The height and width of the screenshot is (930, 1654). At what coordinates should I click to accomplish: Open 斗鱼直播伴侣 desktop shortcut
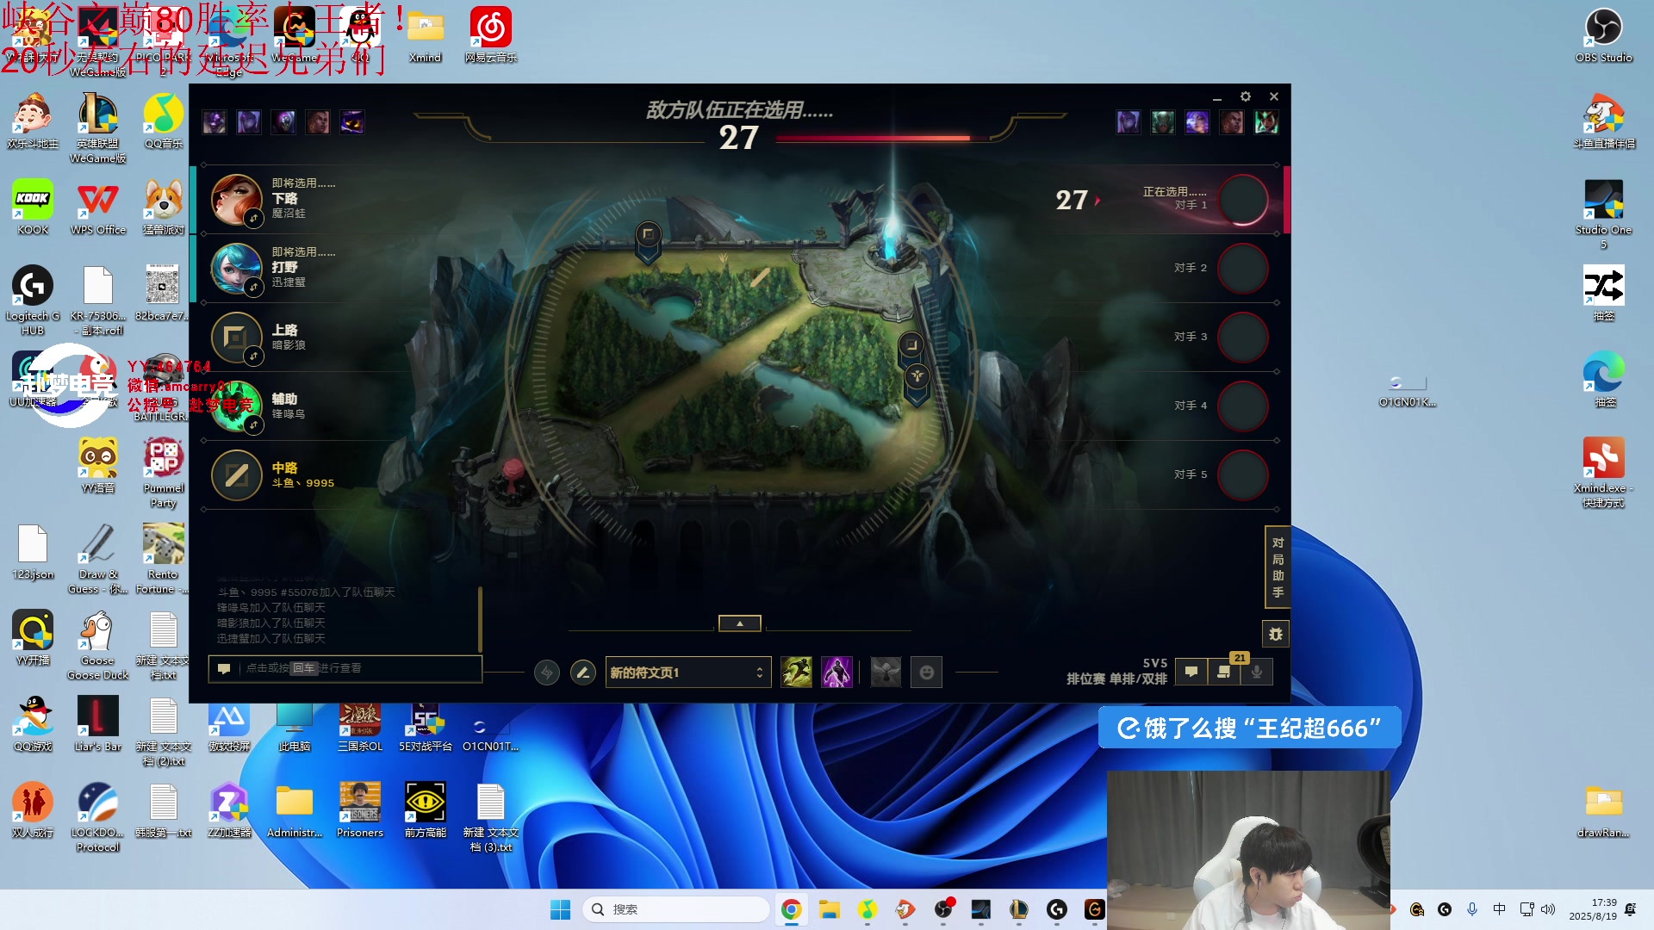[x=1603, y=122]
